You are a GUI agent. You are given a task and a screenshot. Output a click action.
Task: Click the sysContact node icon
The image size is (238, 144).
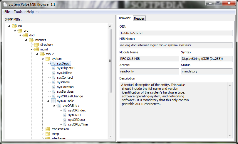[53, 78]
